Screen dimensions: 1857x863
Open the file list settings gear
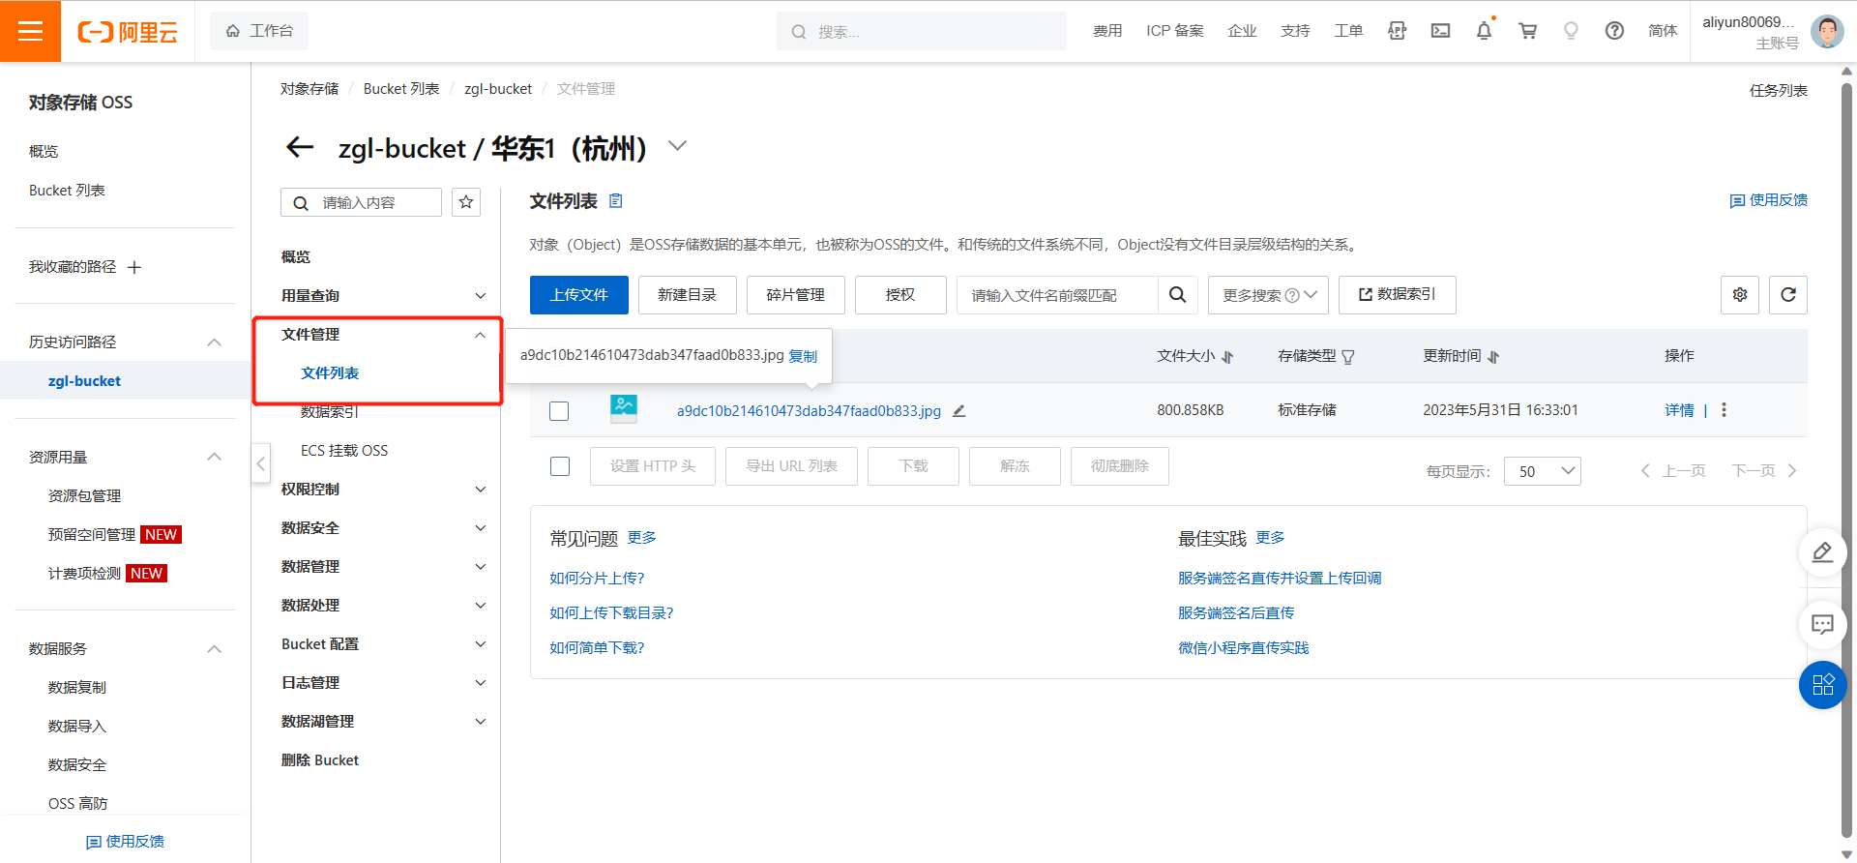(x=1739, y=295)
